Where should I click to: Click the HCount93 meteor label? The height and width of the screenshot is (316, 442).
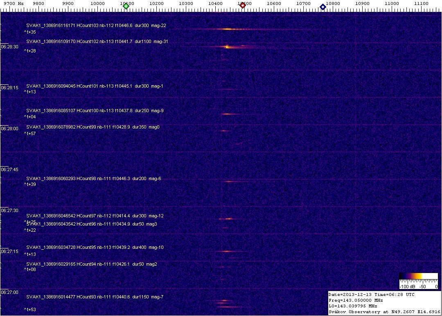(95, 297)
